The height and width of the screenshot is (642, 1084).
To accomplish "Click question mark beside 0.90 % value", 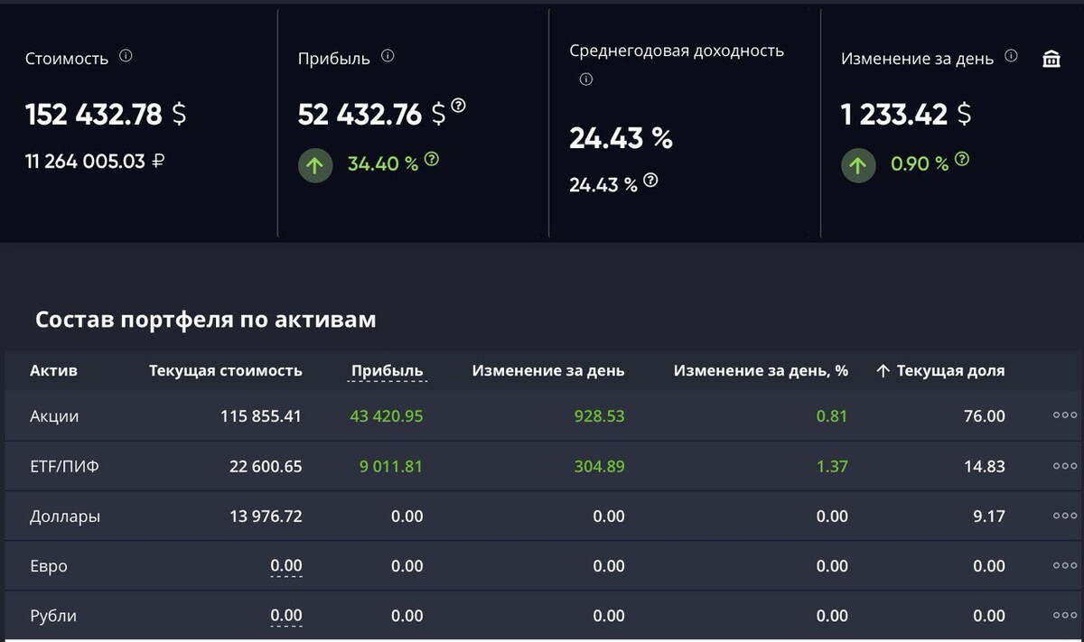I will click(x=962, y=159).
